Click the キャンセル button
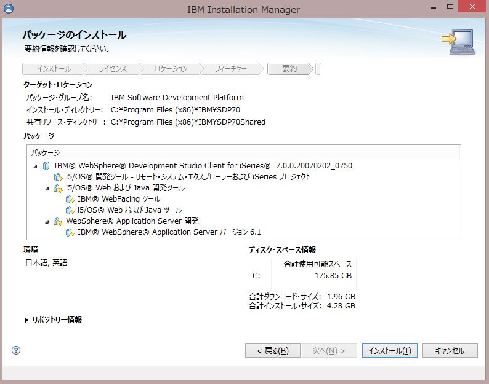 point(450,351)
